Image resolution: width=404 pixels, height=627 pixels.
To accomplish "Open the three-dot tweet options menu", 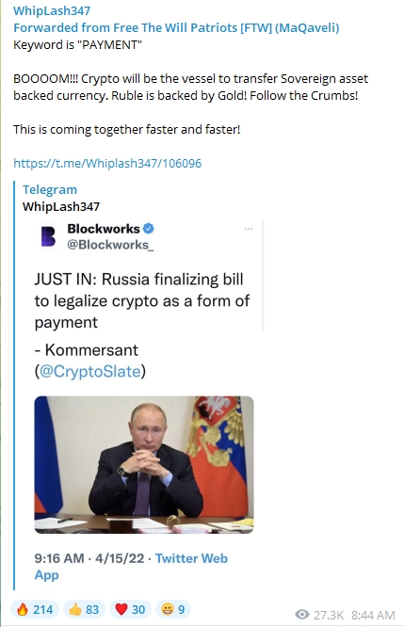I will click(x=249, y=229).
